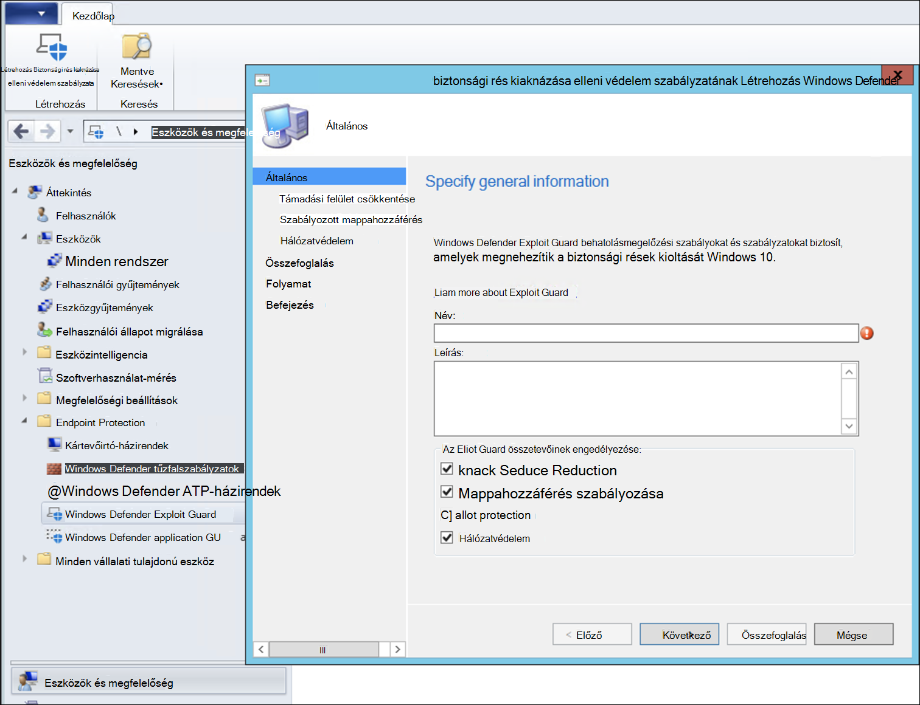Click the Felhasználók user icon
920x705 pixels.
coord(43,215)
